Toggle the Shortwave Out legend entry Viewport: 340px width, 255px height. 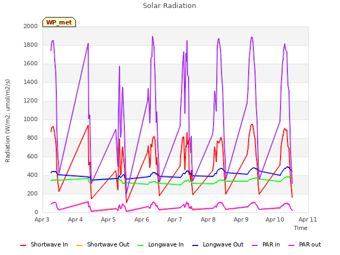pyautogui.click(x=103, y=244)
